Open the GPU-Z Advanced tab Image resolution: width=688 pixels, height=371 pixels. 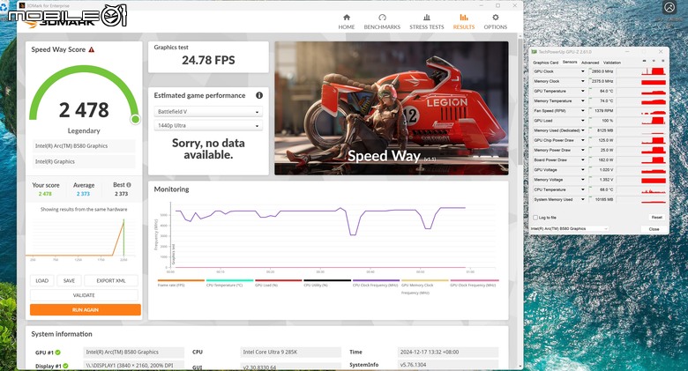coord(590,63)
